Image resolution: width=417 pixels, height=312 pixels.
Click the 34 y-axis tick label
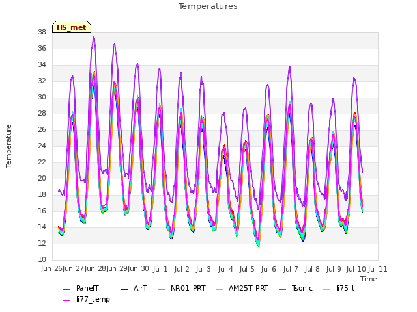[42, 65]
